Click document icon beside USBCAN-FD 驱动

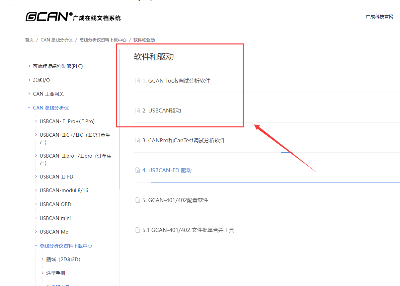137,170
